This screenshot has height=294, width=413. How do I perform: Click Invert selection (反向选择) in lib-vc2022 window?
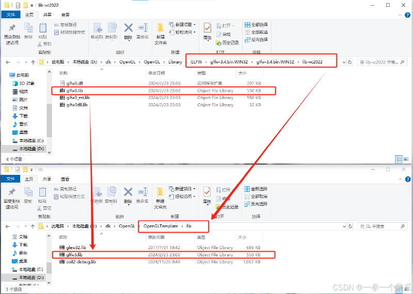coord(256,40)
